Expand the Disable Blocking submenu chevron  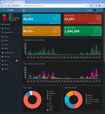[19, 53]
